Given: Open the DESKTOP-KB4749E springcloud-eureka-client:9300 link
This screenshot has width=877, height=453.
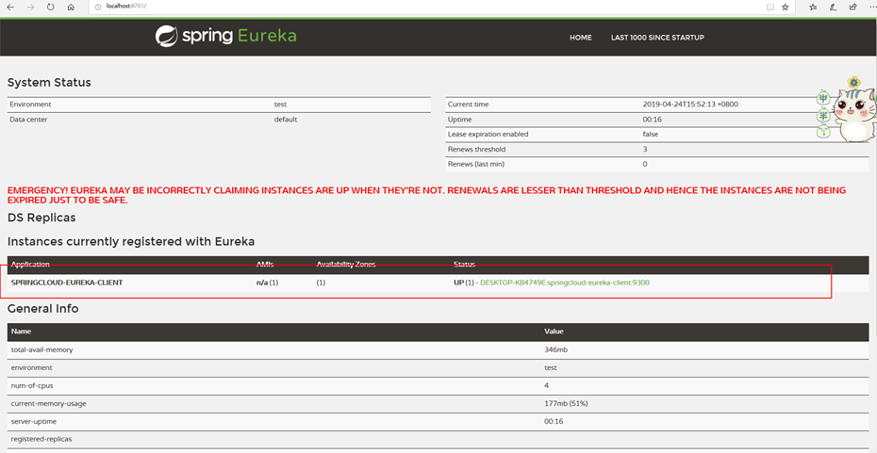Looking at the screenshot, I should (x=565, y=283).
